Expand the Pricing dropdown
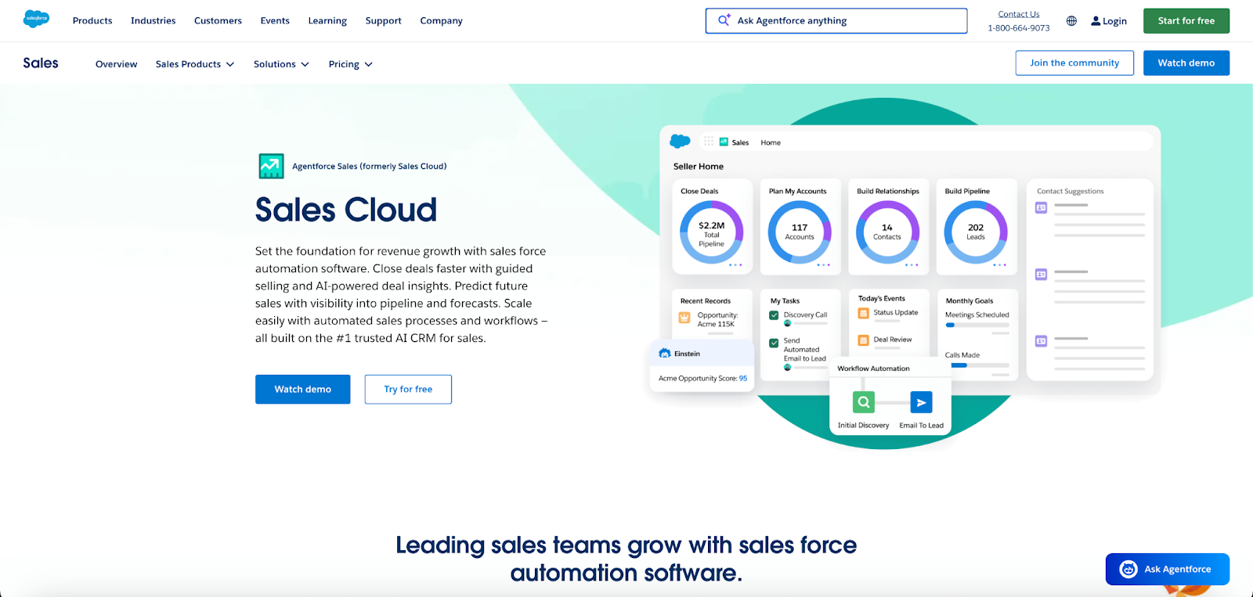 [350, 64]
